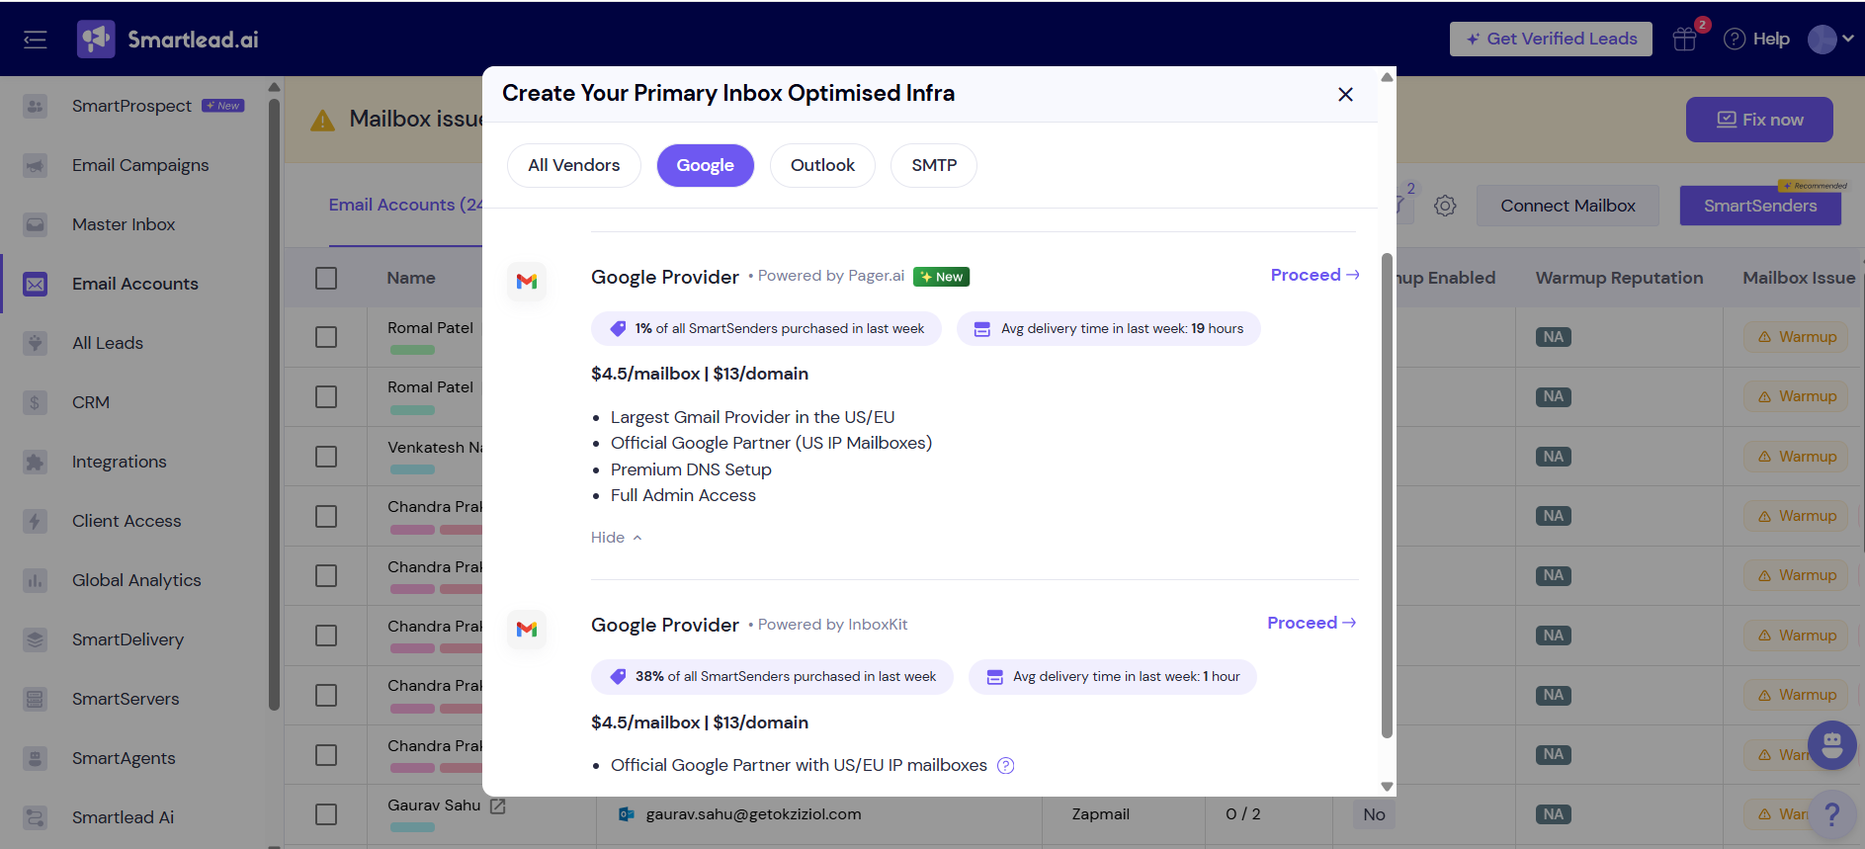Image resolution: width=1865 pixels, height=849 pixels.
Task: Proceed with the InboxKit Google Provider
Action: [1312, 623]
